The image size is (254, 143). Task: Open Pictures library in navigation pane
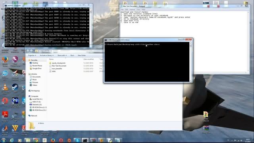pos(35,82)
